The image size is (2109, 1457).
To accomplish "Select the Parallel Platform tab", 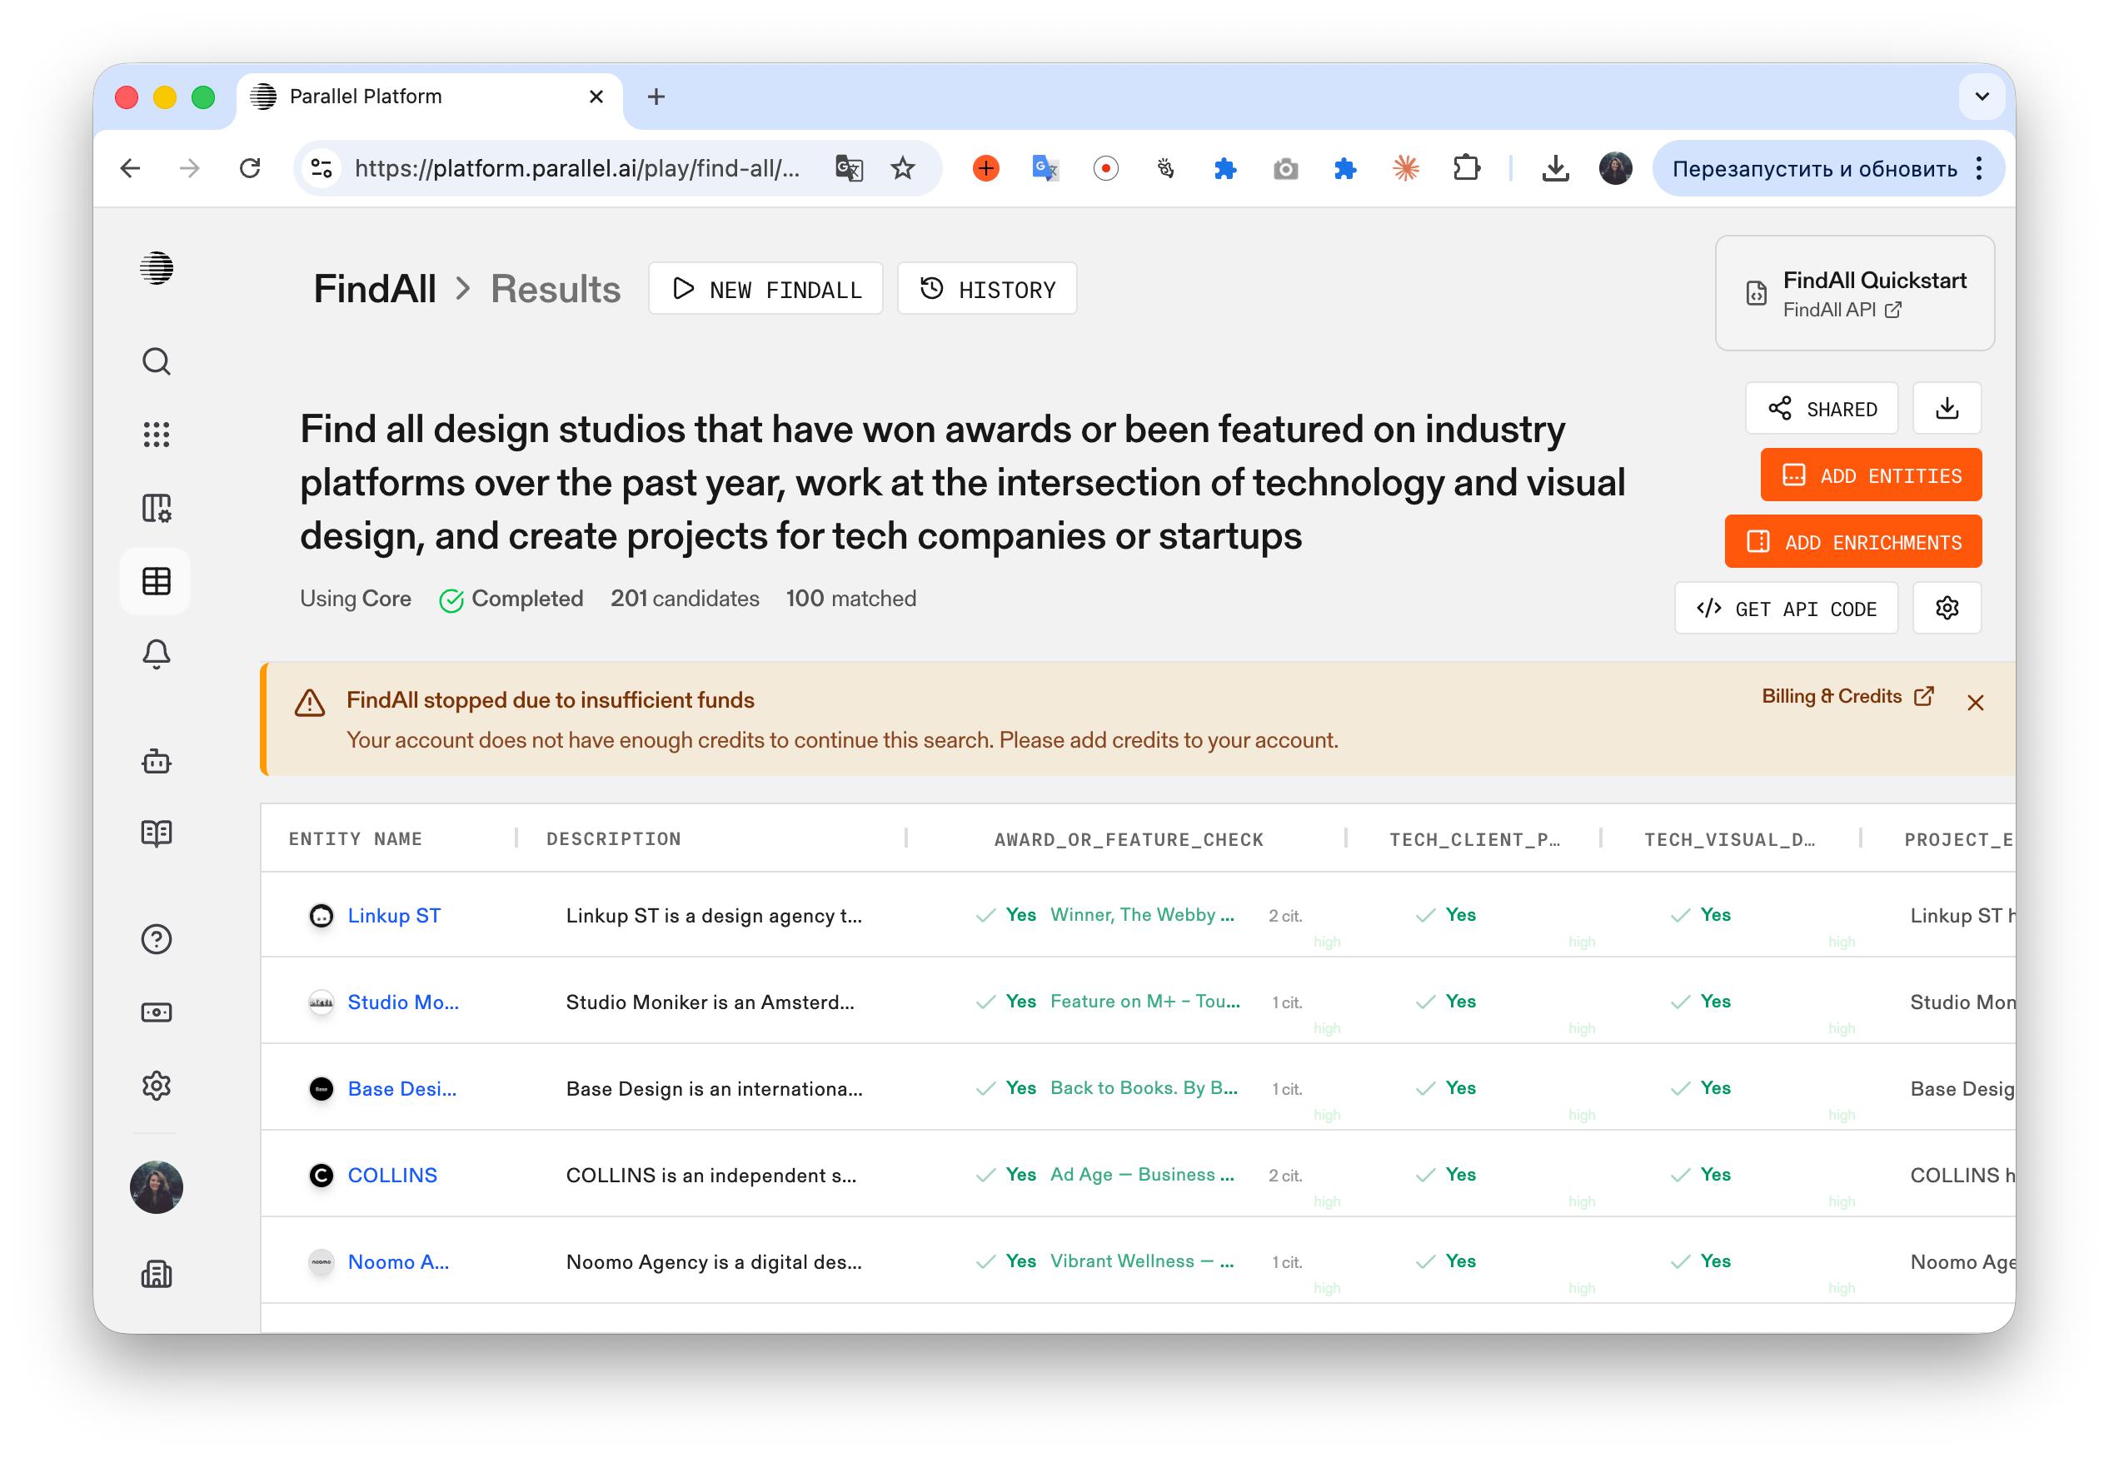I will point(429,97).
